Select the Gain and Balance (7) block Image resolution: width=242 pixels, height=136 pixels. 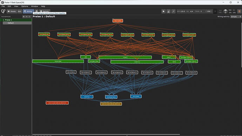pos(177,73)
